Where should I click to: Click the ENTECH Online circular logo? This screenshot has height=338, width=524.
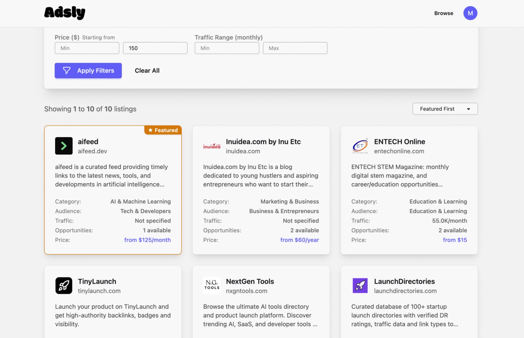tap(359, 146)
